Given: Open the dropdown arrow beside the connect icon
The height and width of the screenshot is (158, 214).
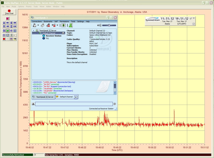Looking at the screenshot, I should (38, 25).
